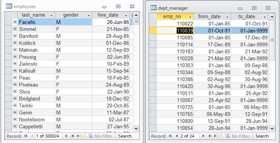Expand the Nooteboom row subdatasheet
This screenshot has width=280, height=143.
(x=15, y=119)
